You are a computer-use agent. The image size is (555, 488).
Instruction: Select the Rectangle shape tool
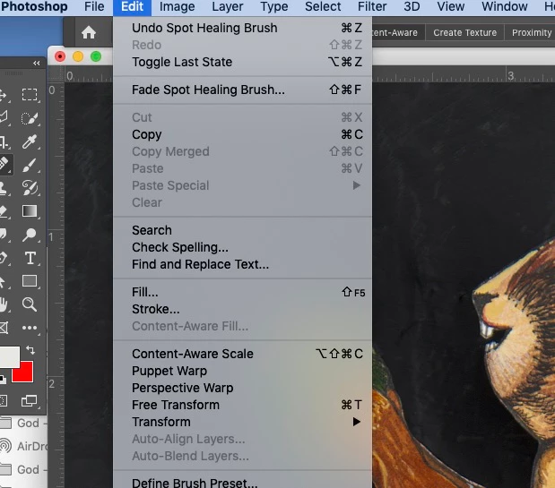pos(30,281)
